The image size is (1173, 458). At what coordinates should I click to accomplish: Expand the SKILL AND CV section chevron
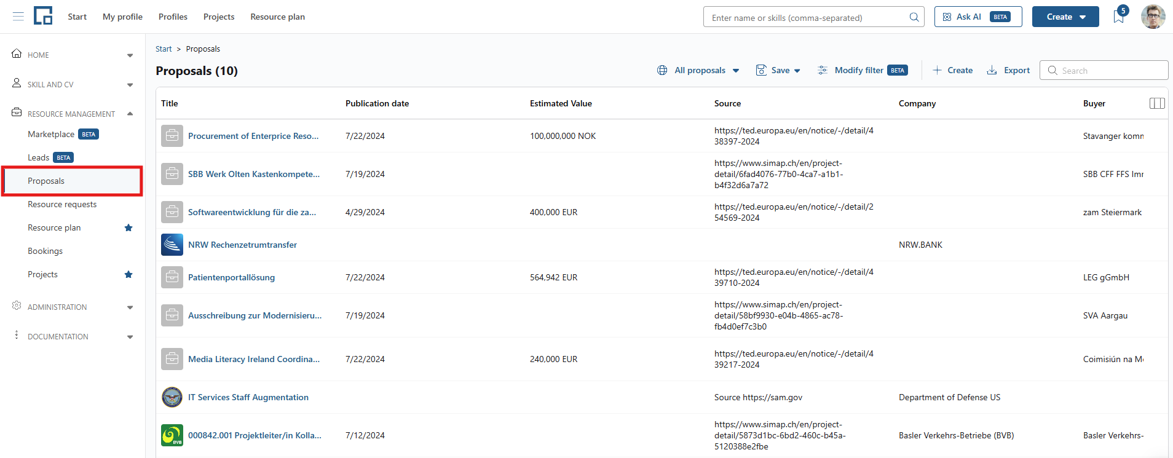130,85
